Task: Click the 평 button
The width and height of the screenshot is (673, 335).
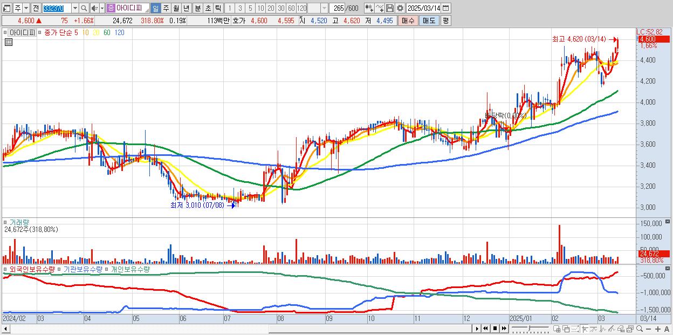Action: 445,20
